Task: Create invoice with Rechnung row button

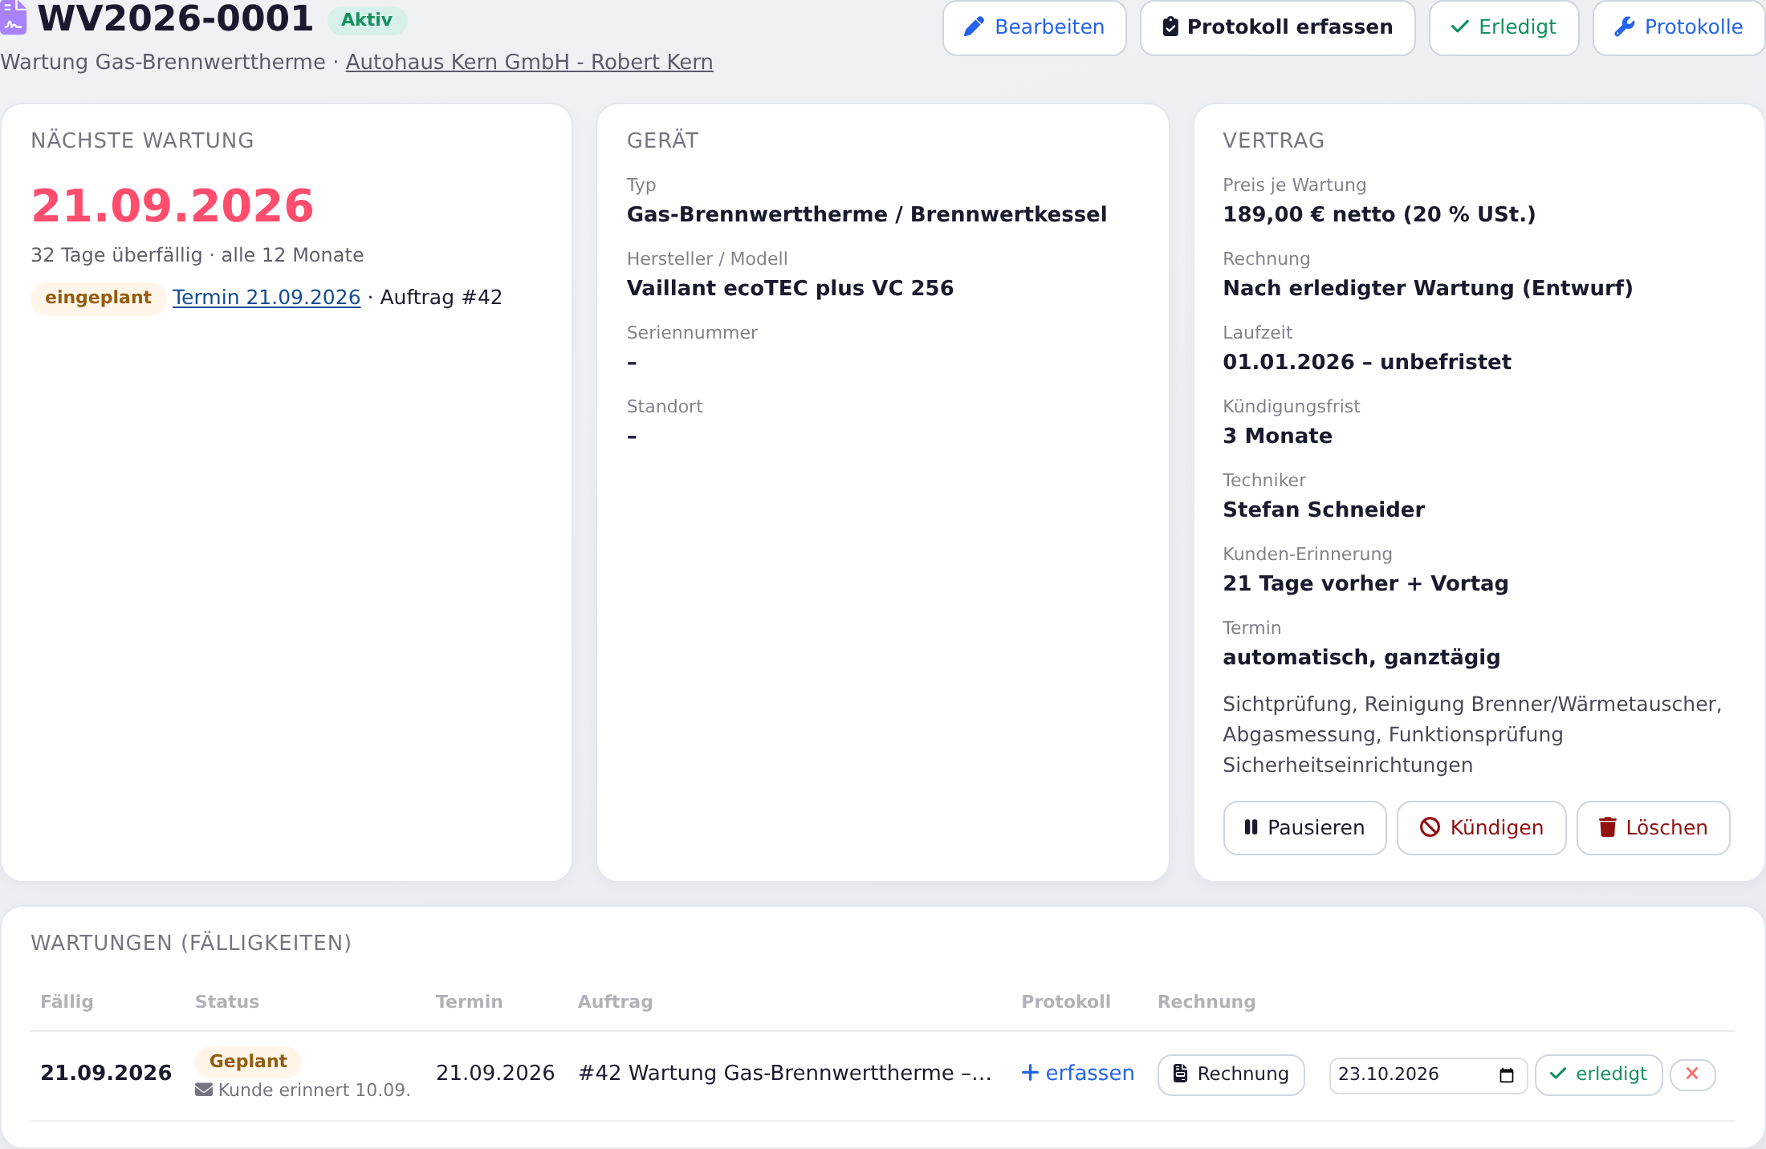Action: (1231, 1074)
